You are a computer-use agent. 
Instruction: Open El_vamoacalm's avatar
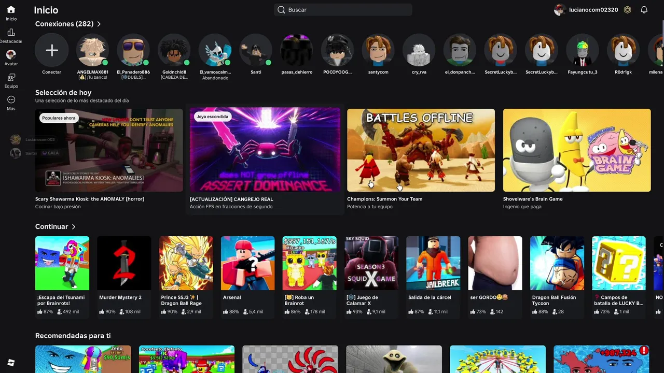215,50
